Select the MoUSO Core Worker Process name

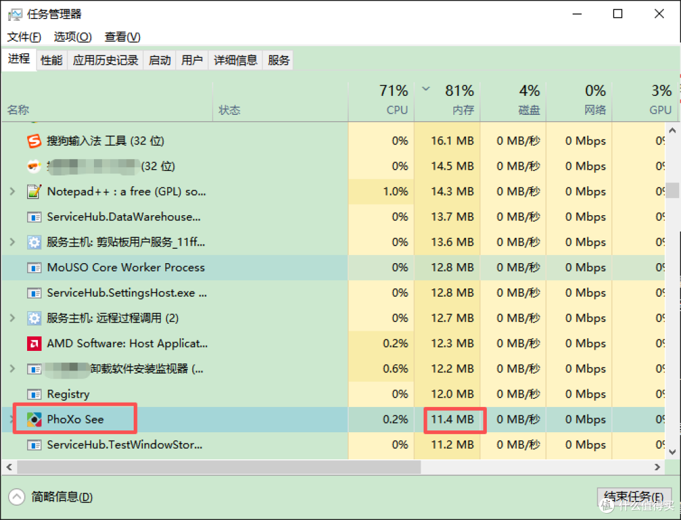pyautogui.click(x=125, y=268)
